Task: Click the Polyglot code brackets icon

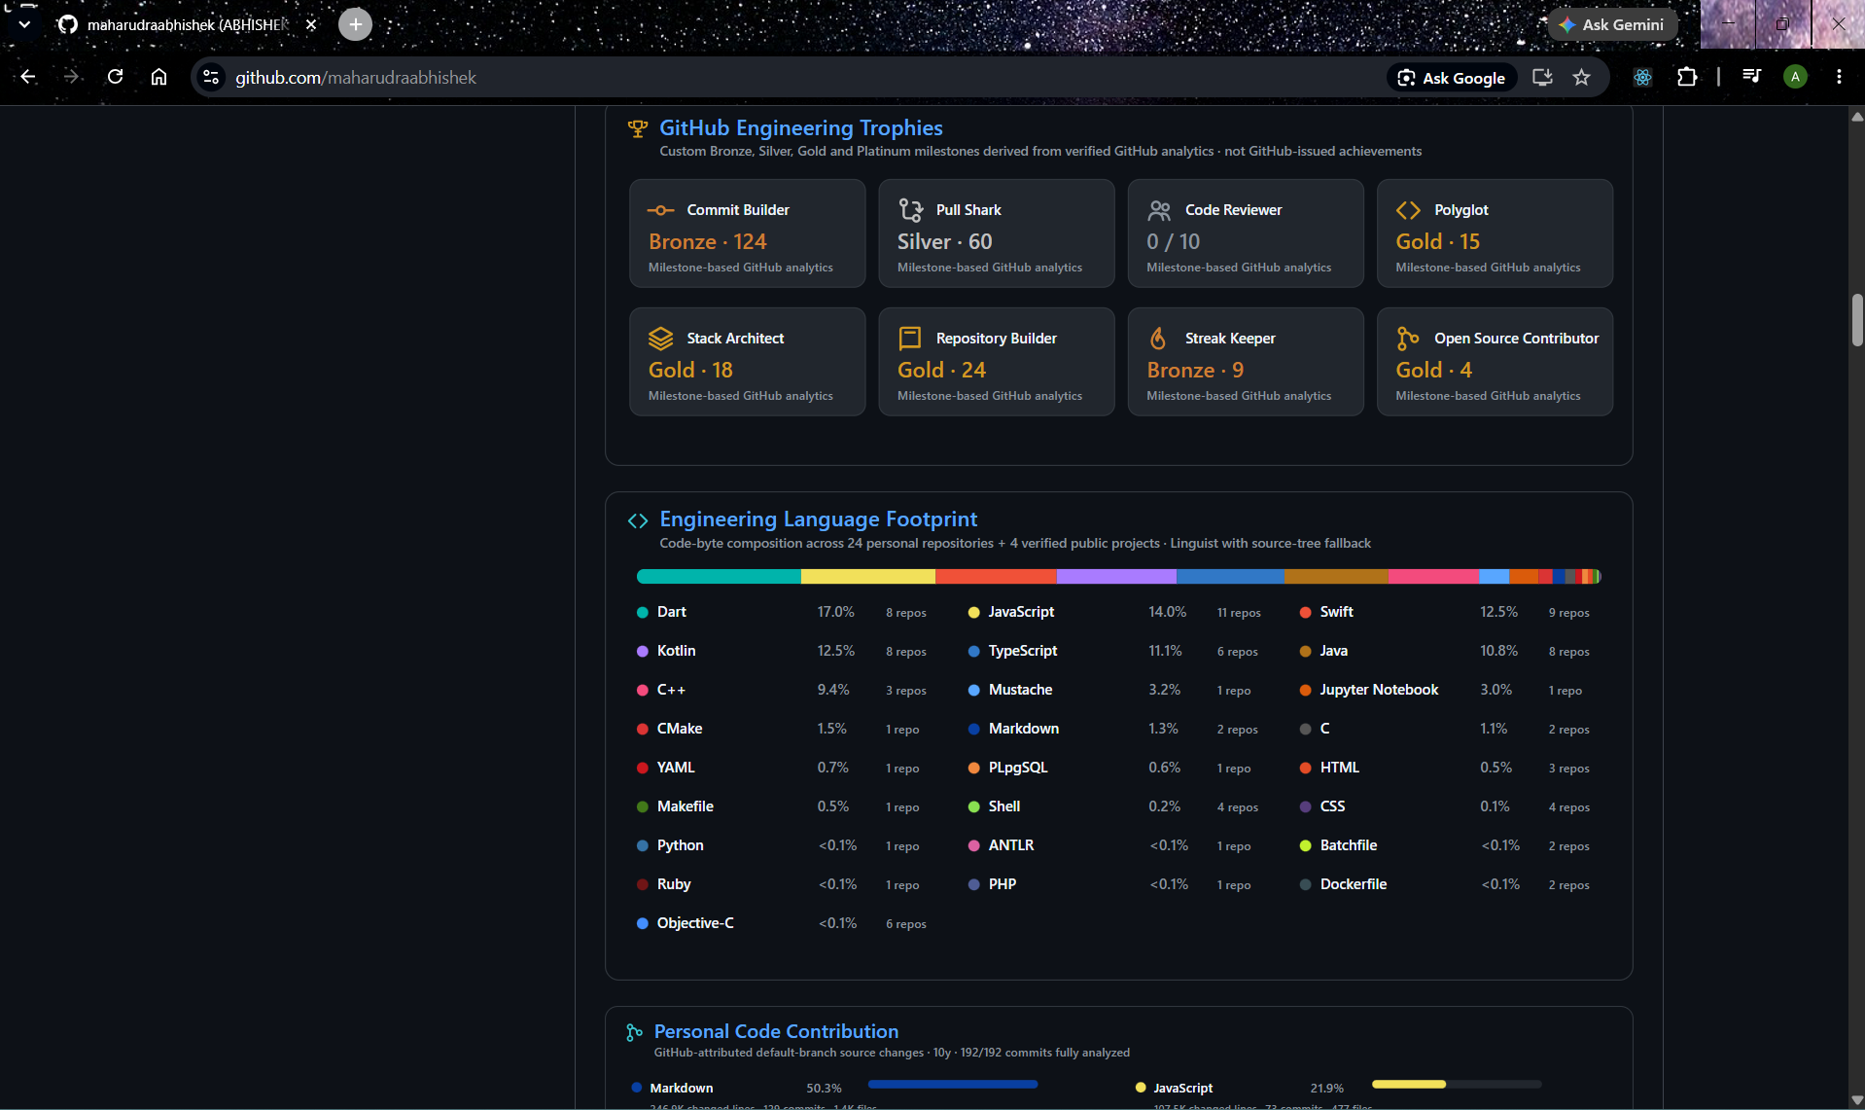Action: (1408, 210)
